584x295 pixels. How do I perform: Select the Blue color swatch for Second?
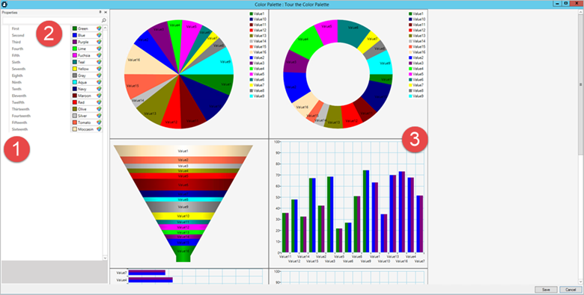[74, 35]
